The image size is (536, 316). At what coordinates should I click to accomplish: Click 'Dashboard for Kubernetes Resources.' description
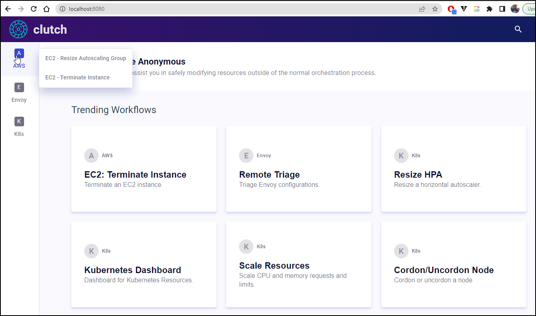139,280
